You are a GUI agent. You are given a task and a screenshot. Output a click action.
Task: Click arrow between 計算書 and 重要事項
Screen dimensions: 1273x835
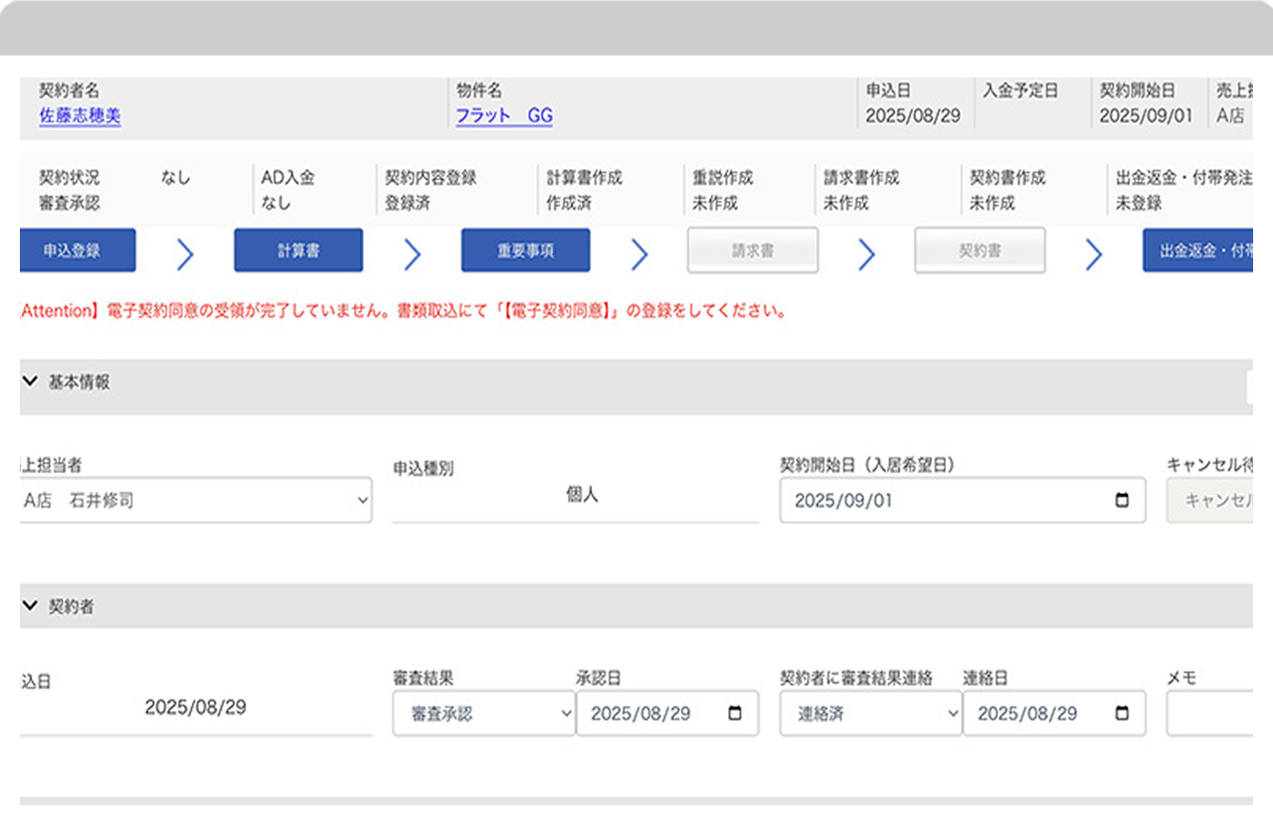pos(412,254)
